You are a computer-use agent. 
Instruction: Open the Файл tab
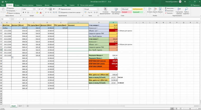tap(3, 5)
